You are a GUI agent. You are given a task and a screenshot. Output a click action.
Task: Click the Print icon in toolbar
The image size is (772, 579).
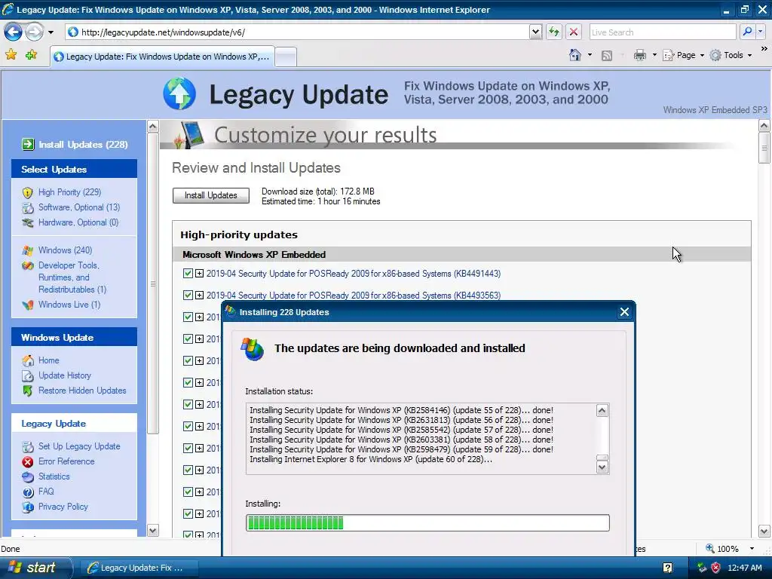point(639,55)
